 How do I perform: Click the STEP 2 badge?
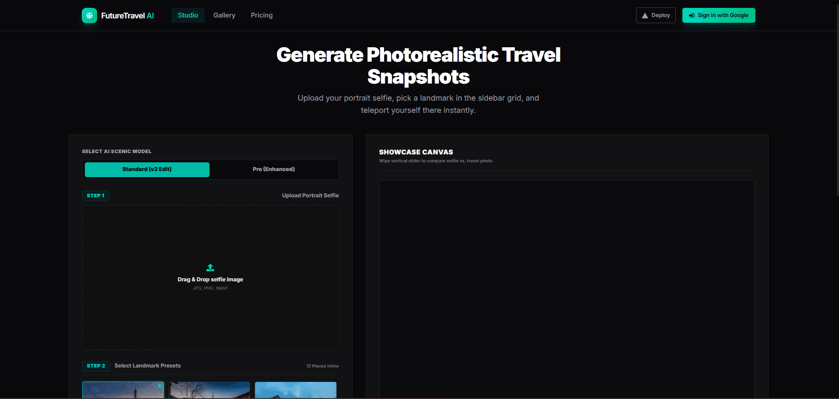point(96,366)
